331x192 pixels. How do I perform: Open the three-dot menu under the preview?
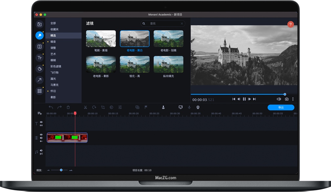click(x=293, y=99)
